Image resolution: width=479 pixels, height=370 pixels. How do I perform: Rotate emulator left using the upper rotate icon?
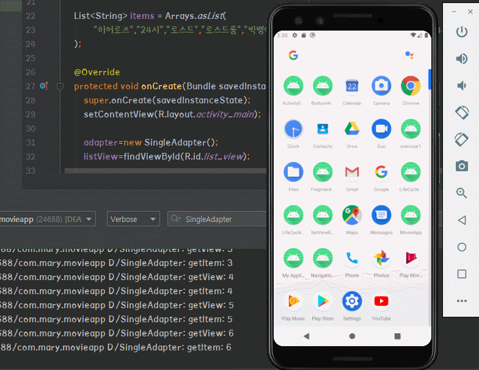click(x=462, y=113)
